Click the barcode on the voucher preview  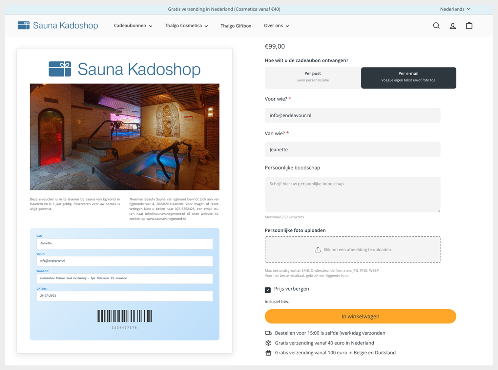coord(125,316)
